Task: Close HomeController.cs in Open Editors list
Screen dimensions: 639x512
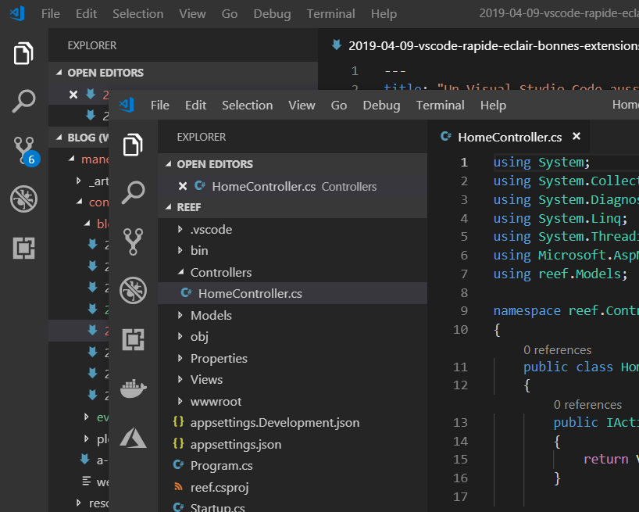Action: coord(183,186)
